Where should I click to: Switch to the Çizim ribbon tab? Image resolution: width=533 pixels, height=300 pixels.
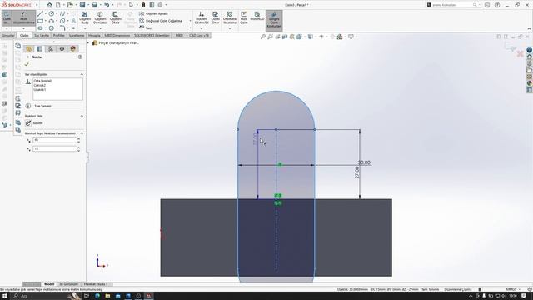24,35
